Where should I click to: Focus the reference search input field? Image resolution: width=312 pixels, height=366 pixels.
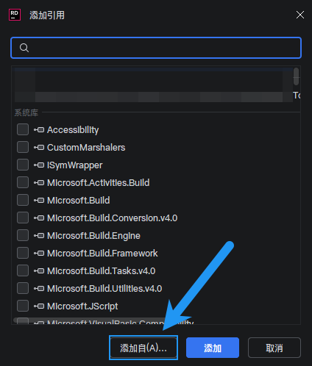point(156,48)
